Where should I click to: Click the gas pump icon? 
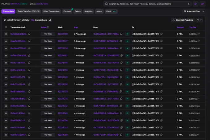[x=31, y=4]
